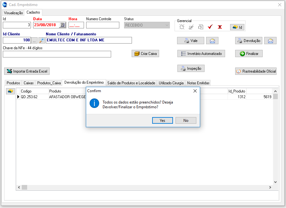Open the Status dropdown showing RECEBIDO
This screenshot has height=208, width=286.
point(167,25)
